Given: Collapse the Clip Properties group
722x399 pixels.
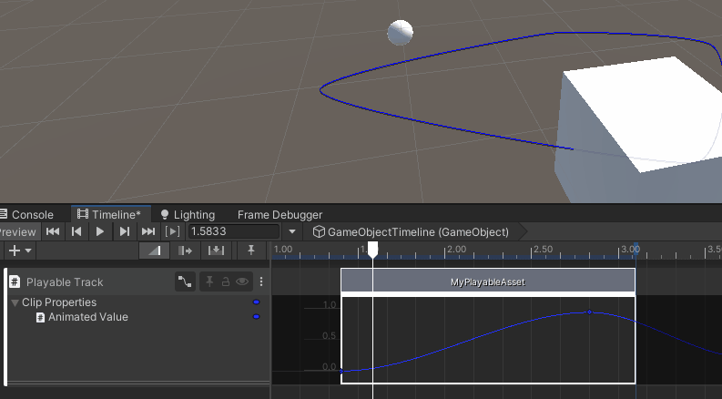Looking at the screenshot, I should point(15,302).
